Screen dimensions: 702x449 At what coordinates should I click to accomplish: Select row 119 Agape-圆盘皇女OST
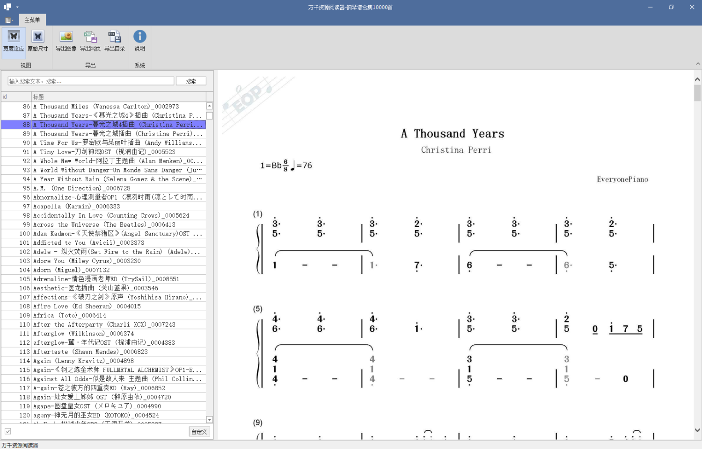pyautogui.click(x=103, y=406)
